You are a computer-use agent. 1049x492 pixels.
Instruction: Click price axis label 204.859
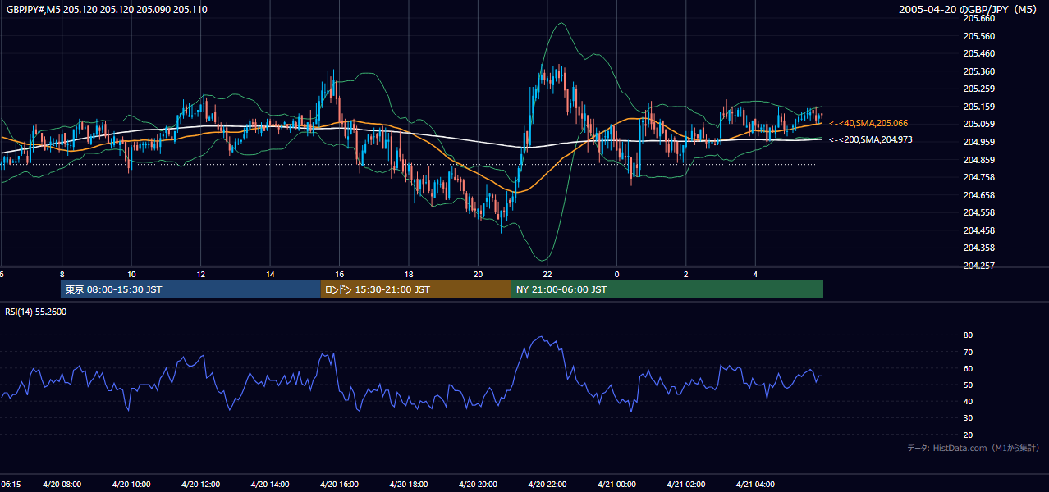(979, 160)
